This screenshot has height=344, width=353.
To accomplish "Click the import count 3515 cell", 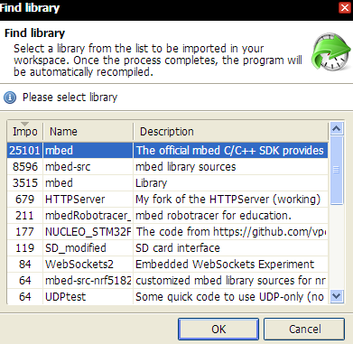I will (x=25, y=182).
